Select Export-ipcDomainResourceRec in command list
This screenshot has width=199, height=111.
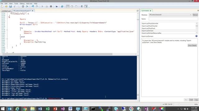pyautogui.click(x=151, y=33)
